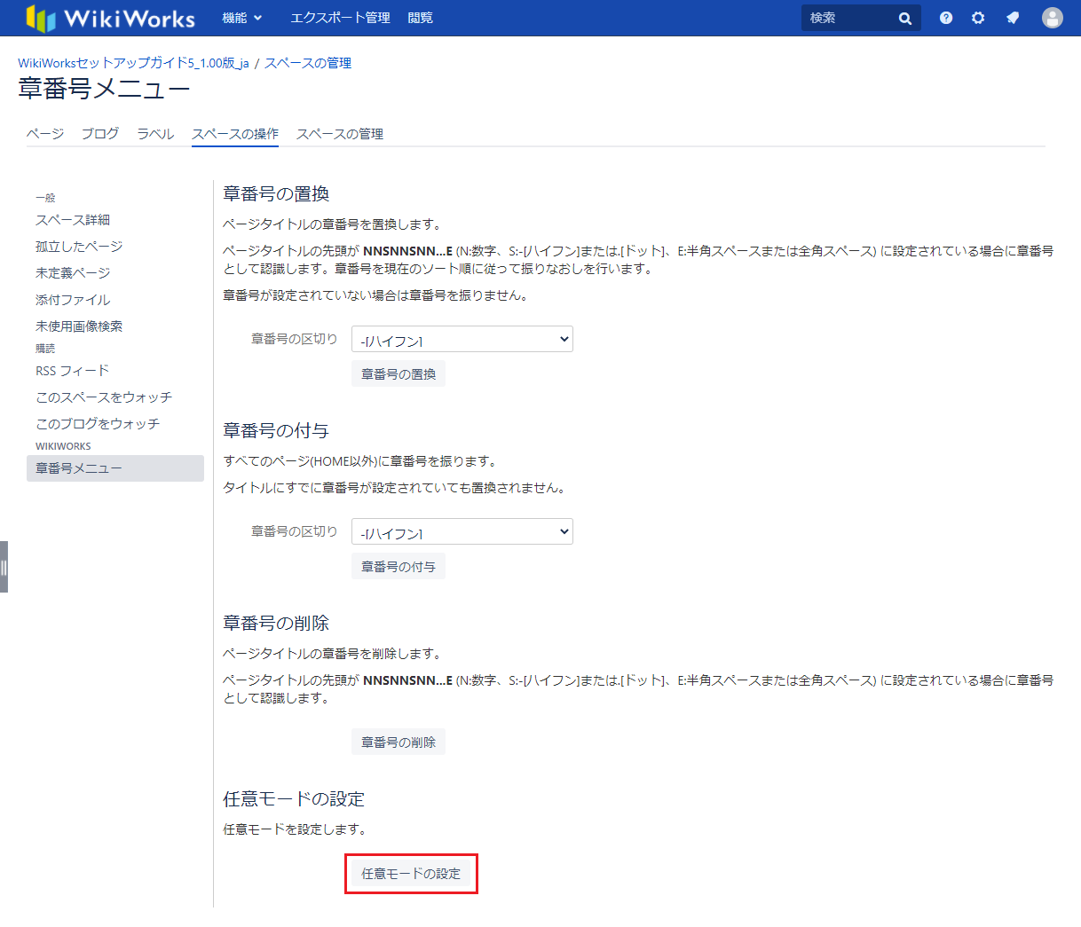1081x927 pixels.
Task: Open the user profile avatar
Action: tap(1052, 18)
